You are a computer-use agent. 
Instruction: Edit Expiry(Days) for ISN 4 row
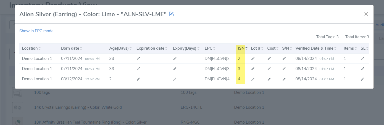[x=175, y=79]
